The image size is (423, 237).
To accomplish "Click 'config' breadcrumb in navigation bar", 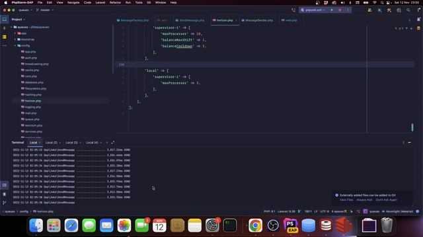I will [24, 211].
